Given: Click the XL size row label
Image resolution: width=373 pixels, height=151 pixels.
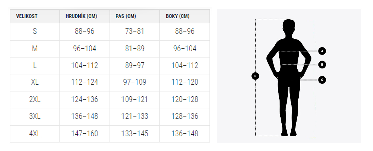Looking at the screenshot, I should coord(35,82).
